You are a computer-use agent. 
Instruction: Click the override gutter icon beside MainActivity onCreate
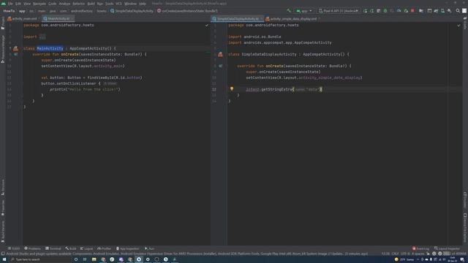[x=15, y=54]
